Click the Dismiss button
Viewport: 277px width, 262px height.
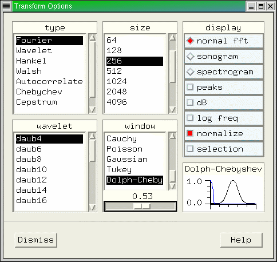click(x=36, y=240)
